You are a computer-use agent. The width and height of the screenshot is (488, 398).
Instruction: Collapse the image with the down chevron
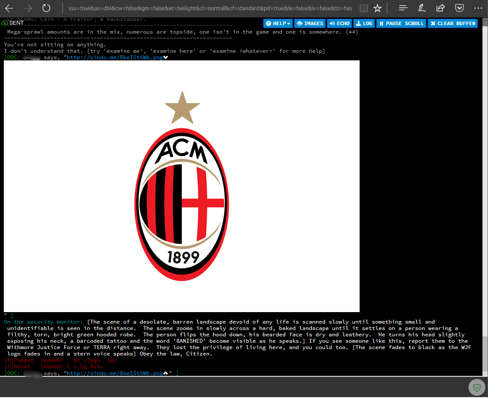point(166,57)
